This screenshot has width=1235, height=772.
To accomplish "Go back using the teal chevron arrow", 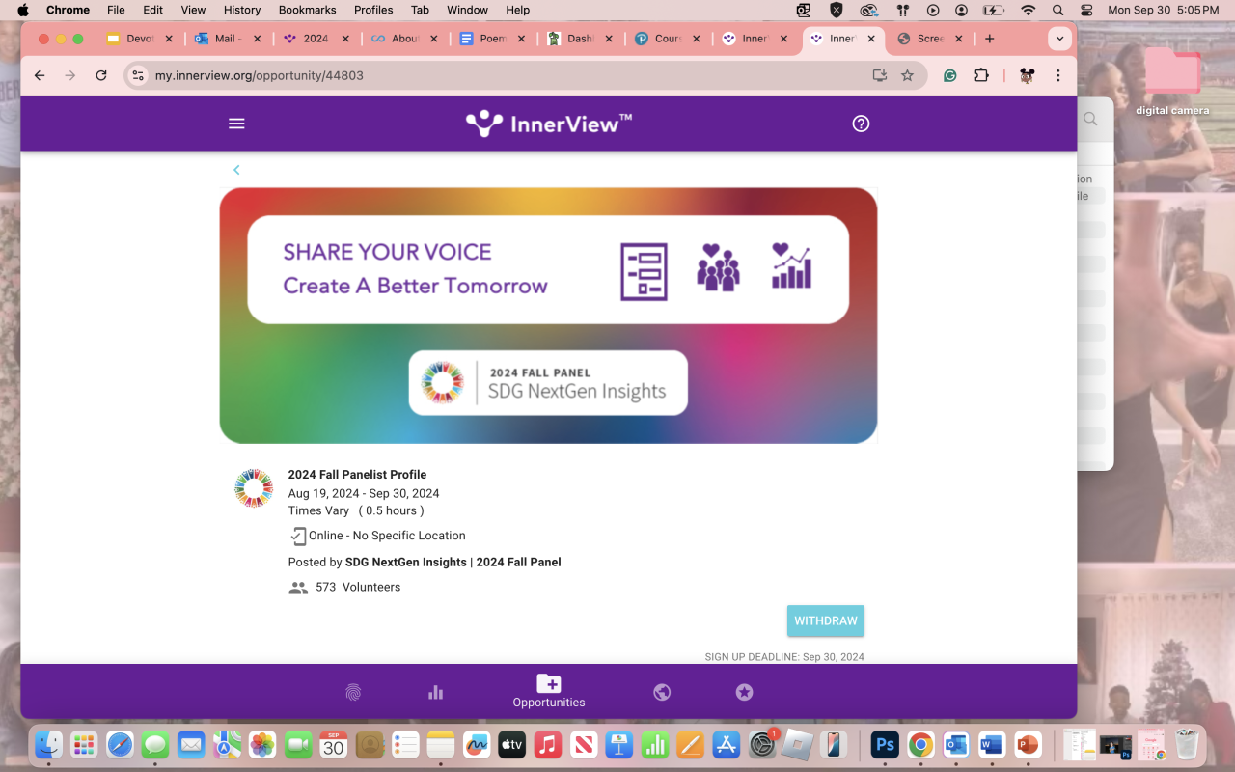I will 236,170.
